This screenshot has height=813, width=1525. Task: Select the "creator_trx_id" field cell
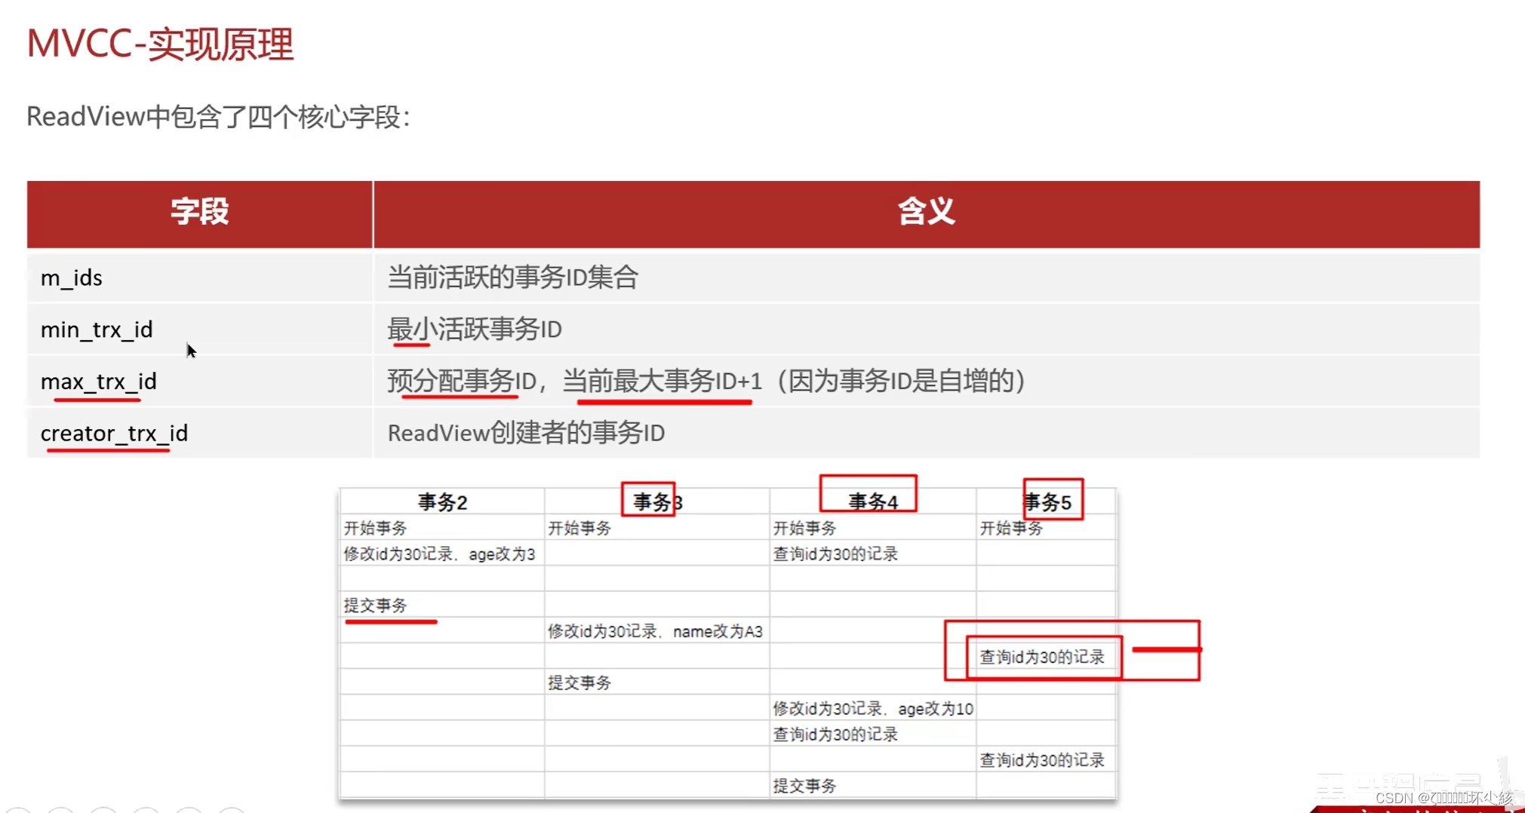point(200,434)
